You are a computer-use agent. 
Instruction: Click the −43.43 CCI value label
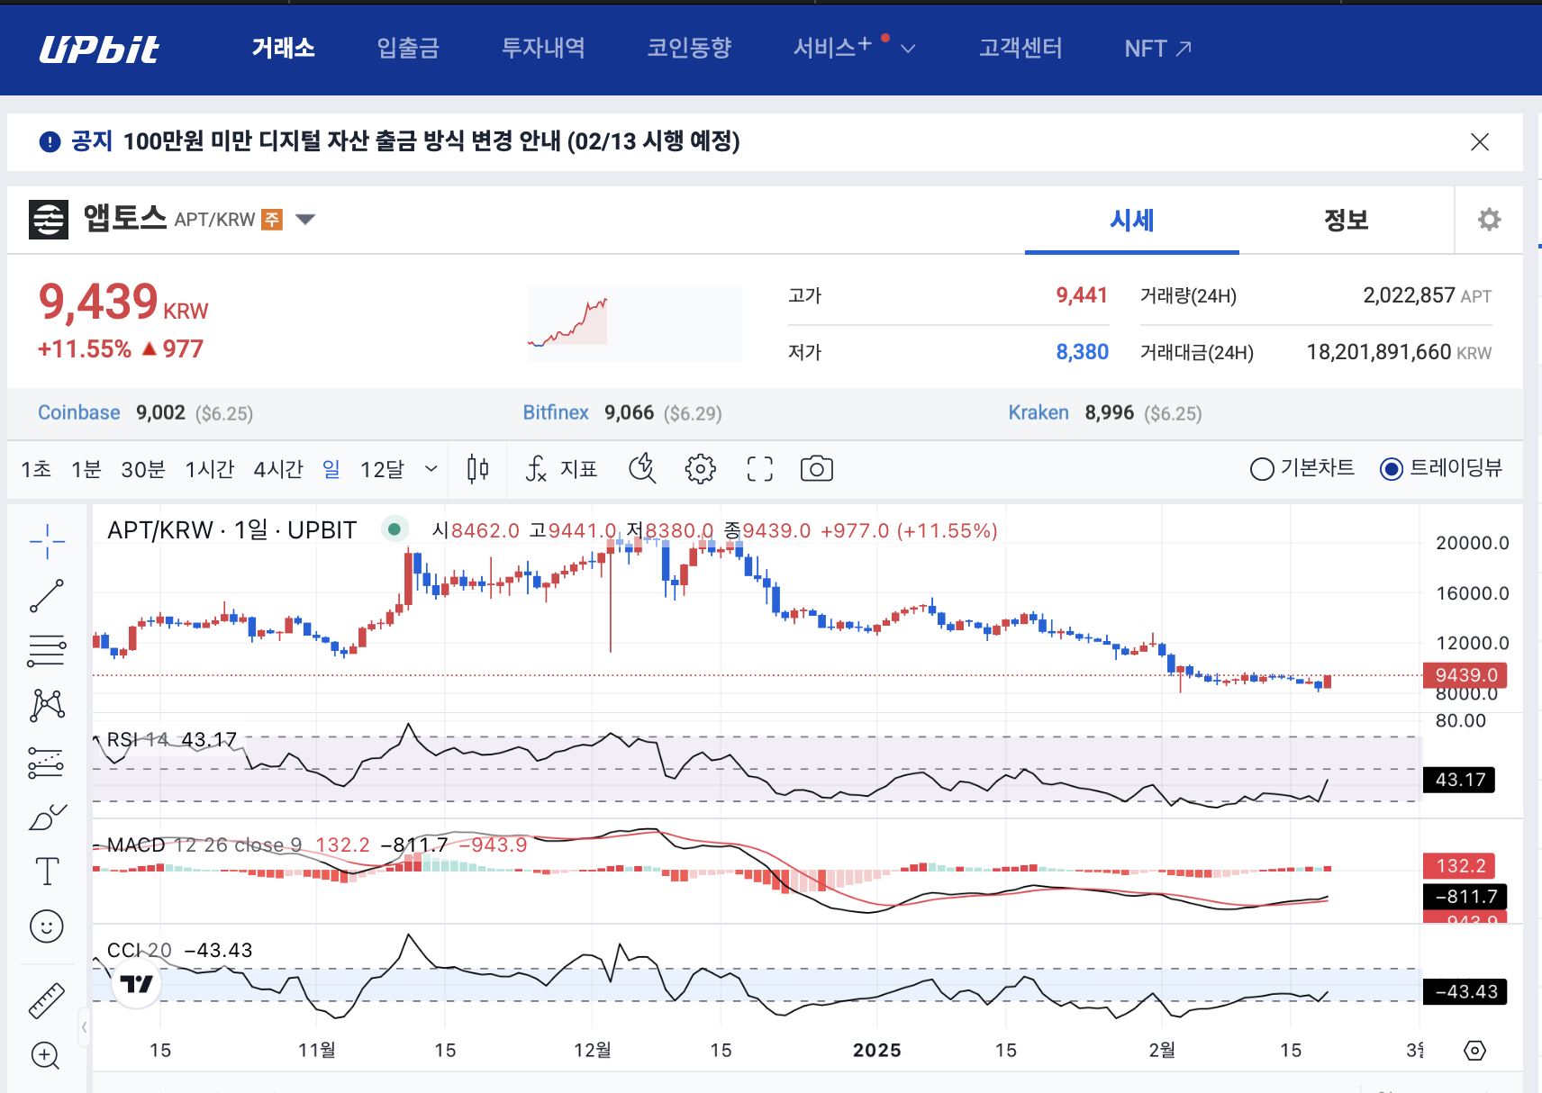[x=1465, y=992]
